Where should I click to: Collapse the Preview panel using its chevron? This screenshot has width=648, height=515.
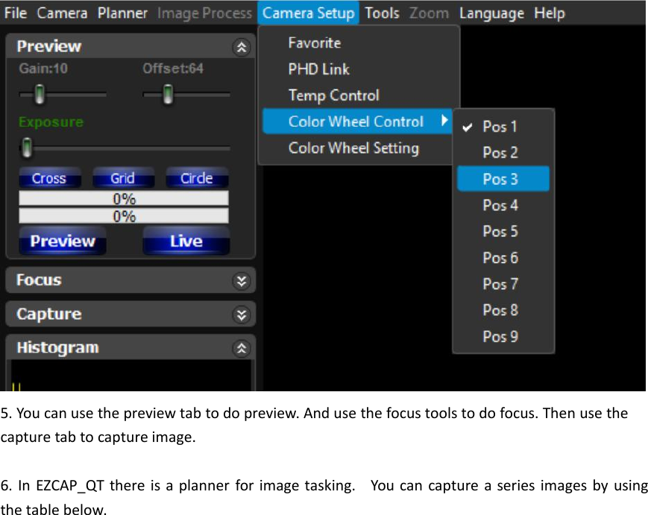(240, 46)
